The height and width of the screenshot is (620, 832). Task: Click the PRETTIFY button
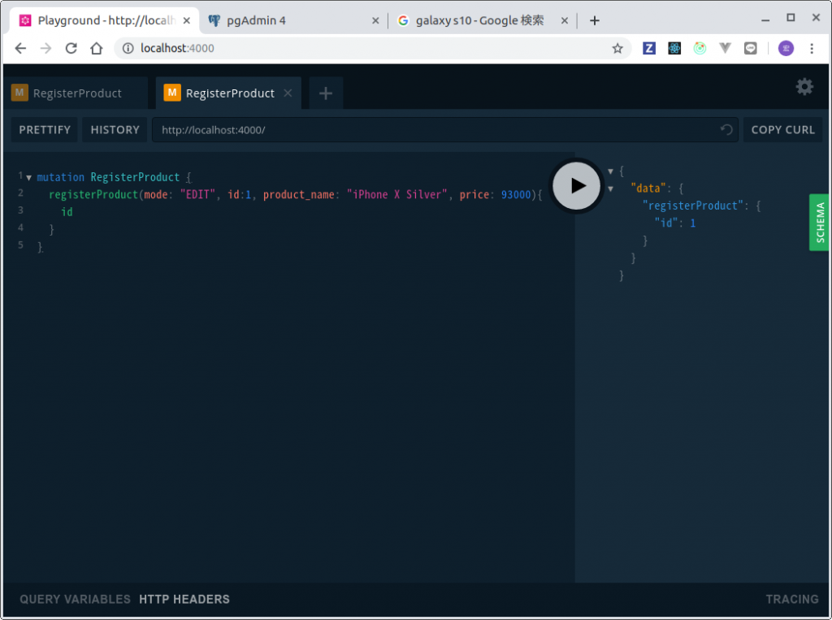[45, 130]
